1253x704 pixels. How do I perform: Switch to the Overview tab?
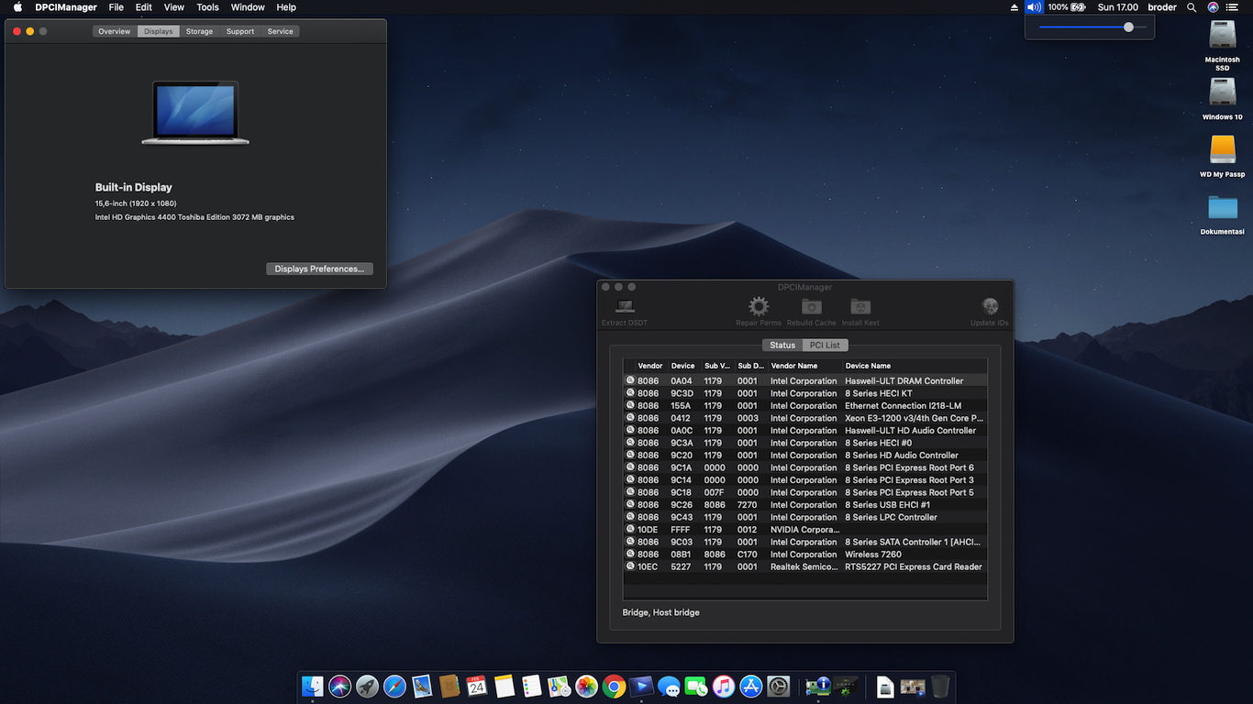[115, 31]
